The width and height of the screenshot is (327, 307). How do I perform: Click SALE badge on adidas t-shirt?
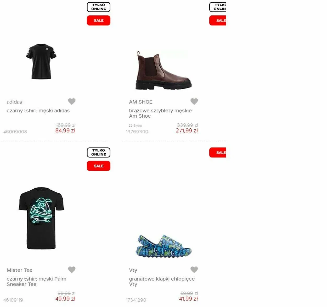click(99, 20)
